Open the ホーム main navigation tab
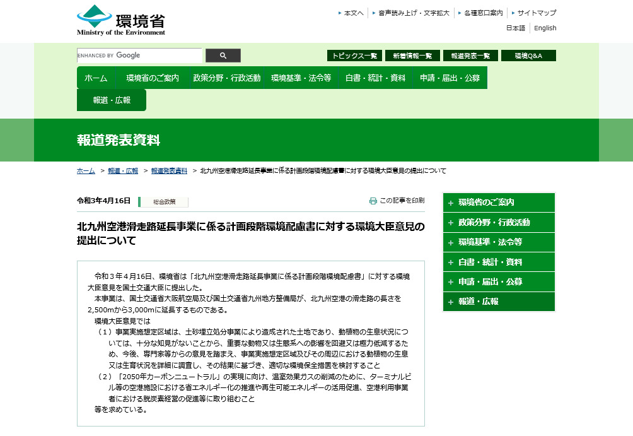The width and height of the screenshot is (633, 436). point(96,78)
